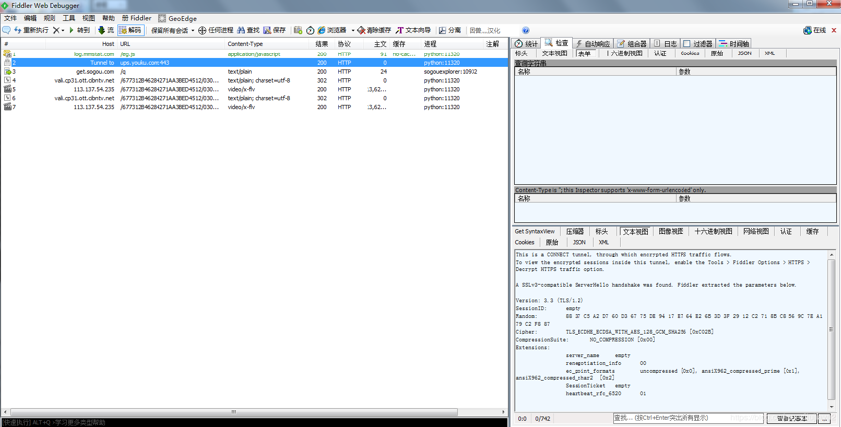Select request 文本视图 tab

tap(554, 53)
